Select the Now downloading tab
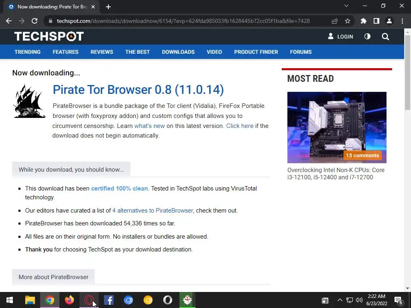Screen dimensions: 411x308 coord(51,7)
